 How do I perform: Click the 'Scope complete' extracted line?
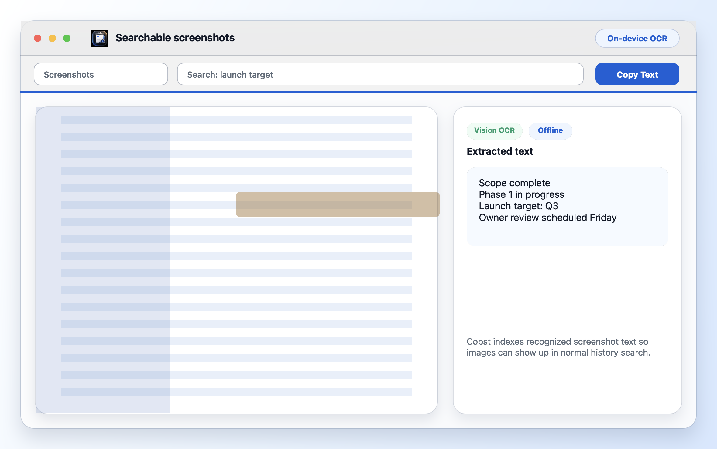514,183
